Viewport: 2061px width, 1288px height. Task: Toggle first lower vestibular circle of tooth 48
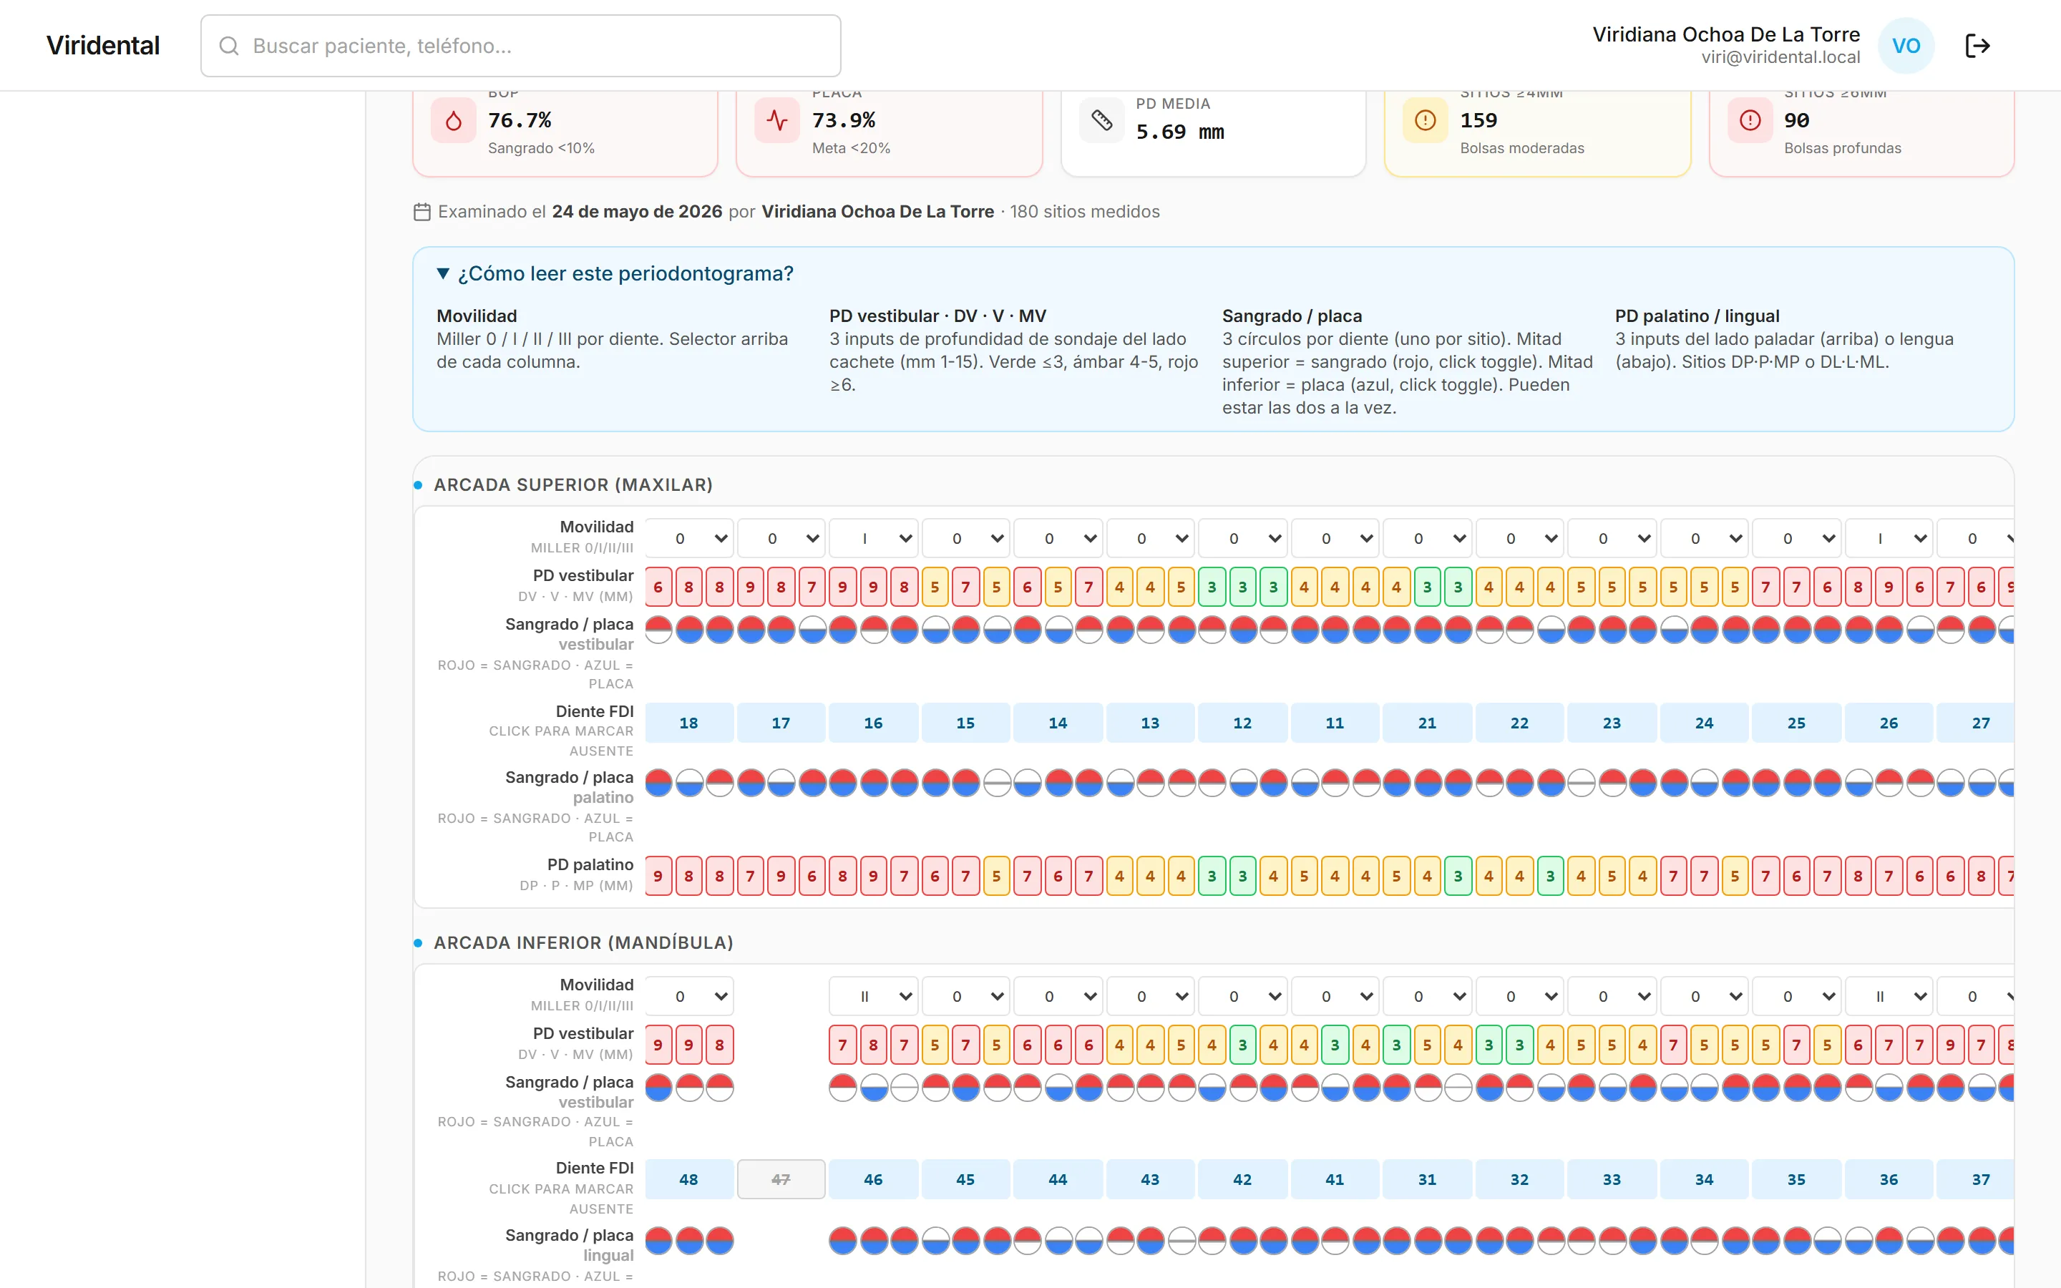click(658, 1087)
